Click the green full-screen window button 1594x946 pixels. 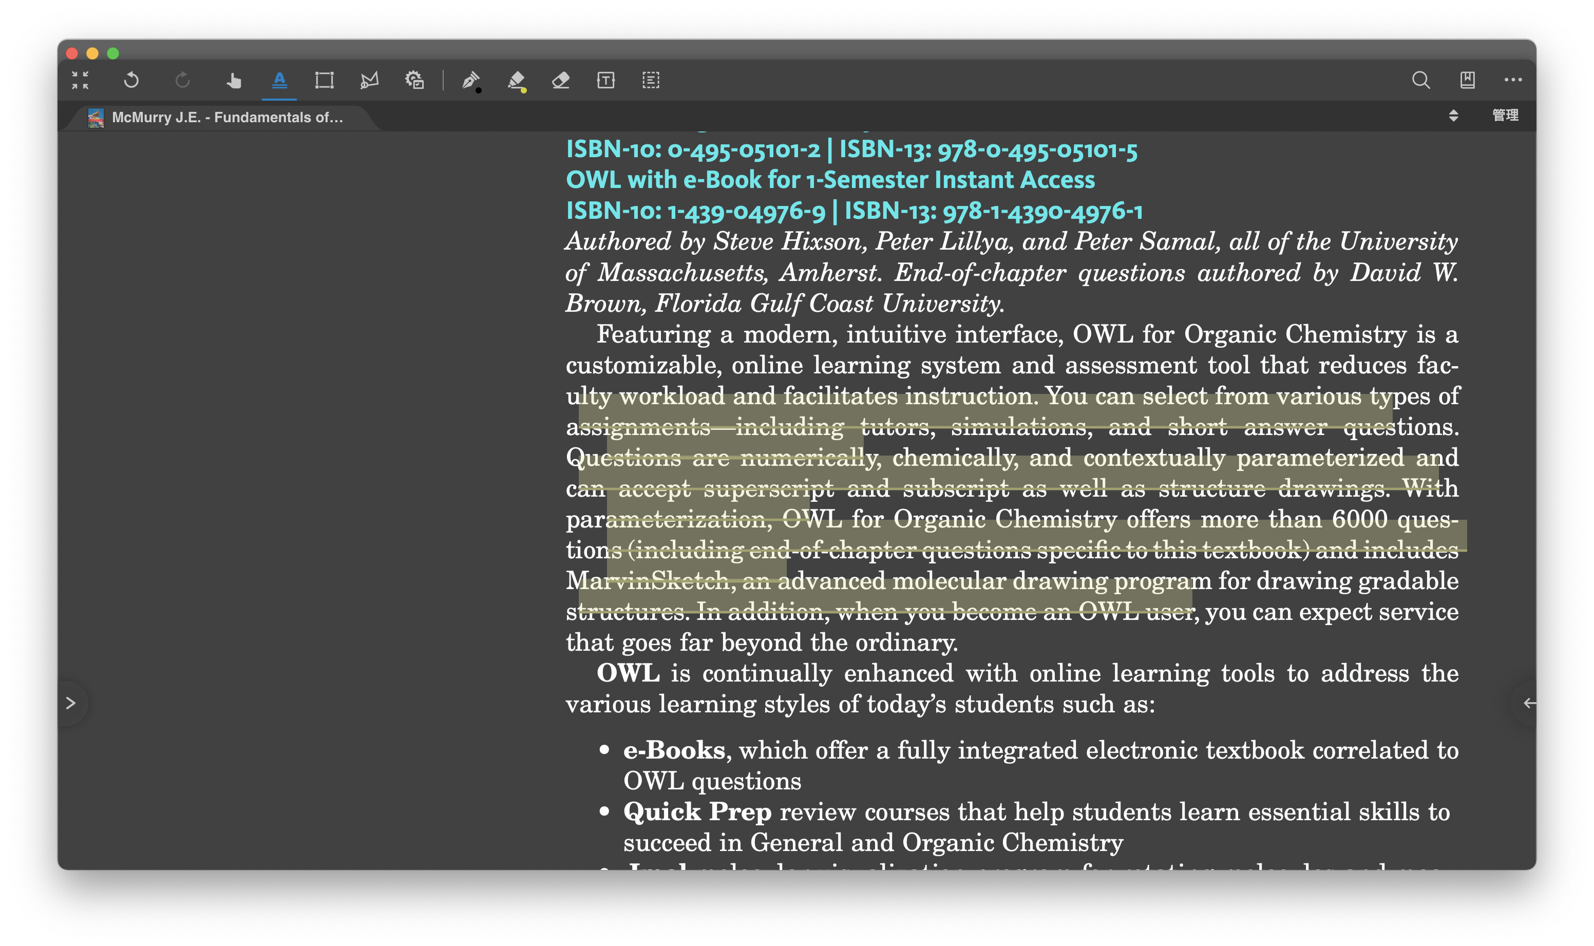113,53
